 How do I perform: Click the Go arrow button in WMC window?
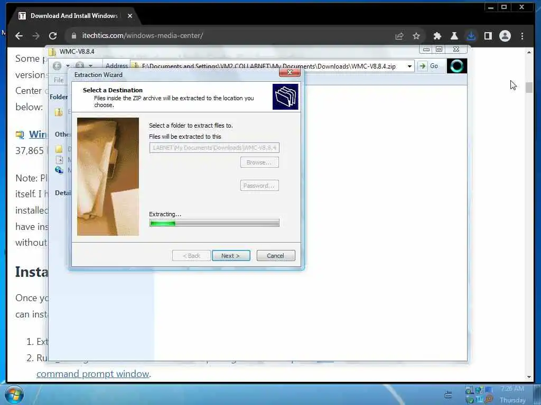[x=422, y=66]
